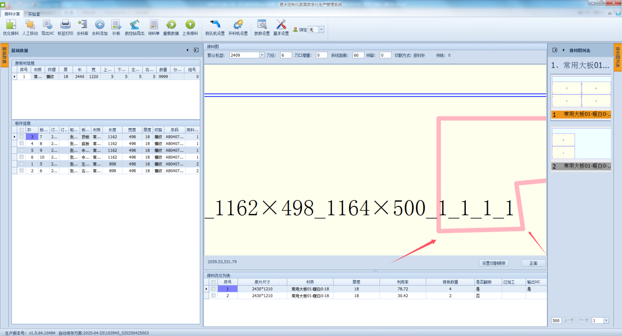The height and width of the screenshot is (336, 622).
Task: Click the 刀径 input field
Action: coord(286,55)
